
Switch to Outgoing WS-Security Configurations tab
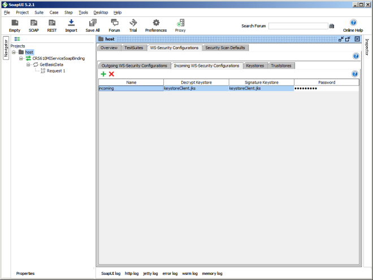[x=135, y=66]
